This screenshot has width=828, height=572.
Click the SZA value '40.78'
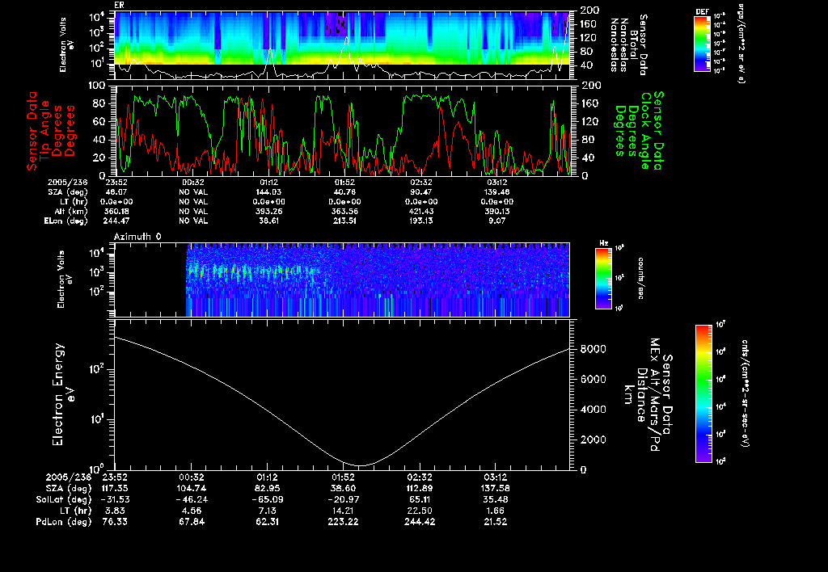pyautogui.click(x=344, y=192)
